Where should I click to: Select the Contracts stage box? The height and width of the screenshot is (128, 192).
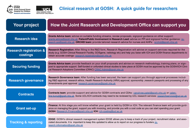pos(26,94)
